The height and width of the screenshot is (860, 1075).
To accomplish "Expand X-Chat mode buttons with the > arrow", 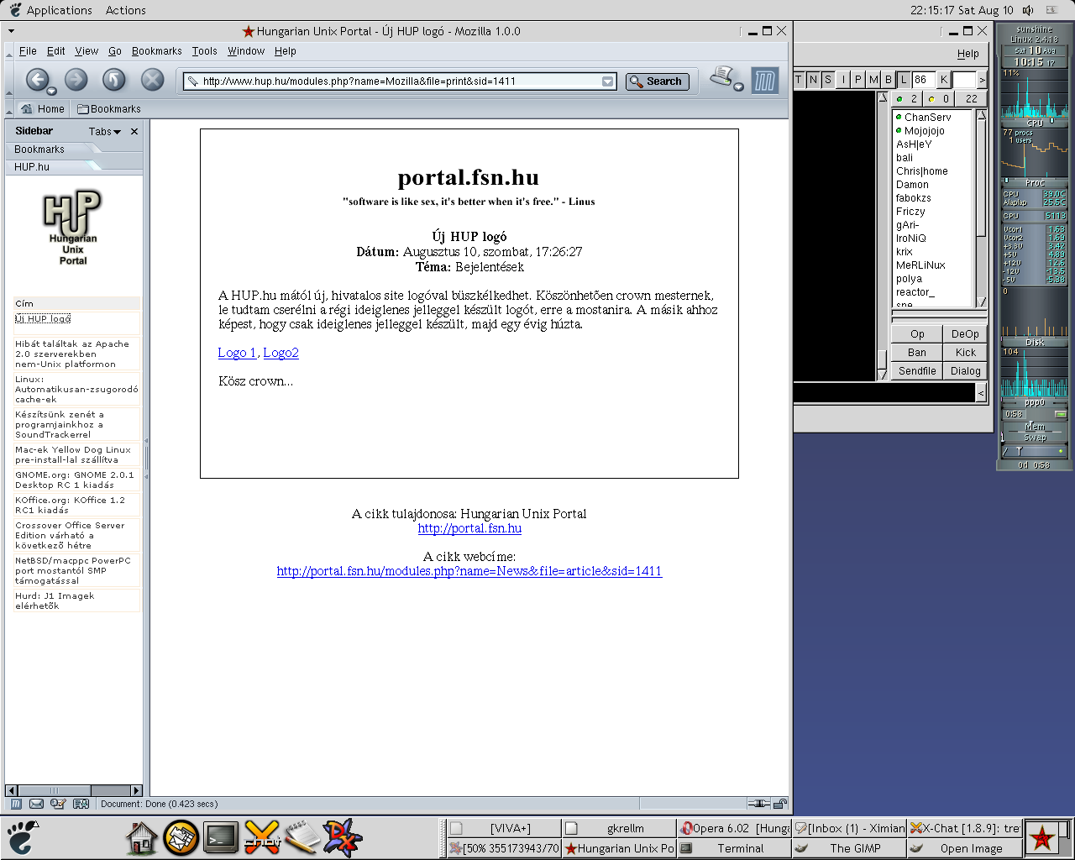I will [982, 80].
